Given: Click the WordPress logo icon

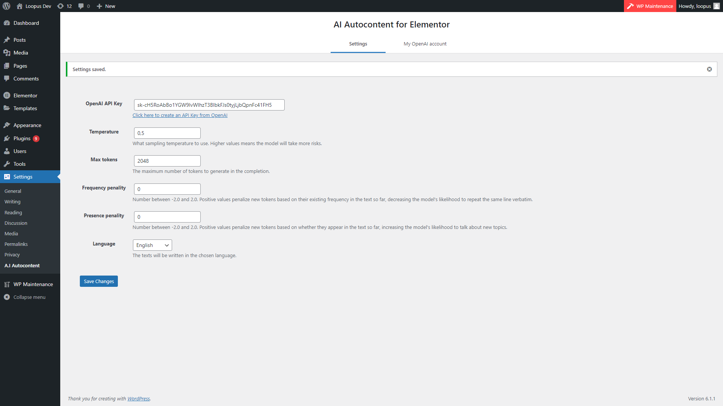Looking at the screenshot, I should pyautogui.click(x=6, y=6).
